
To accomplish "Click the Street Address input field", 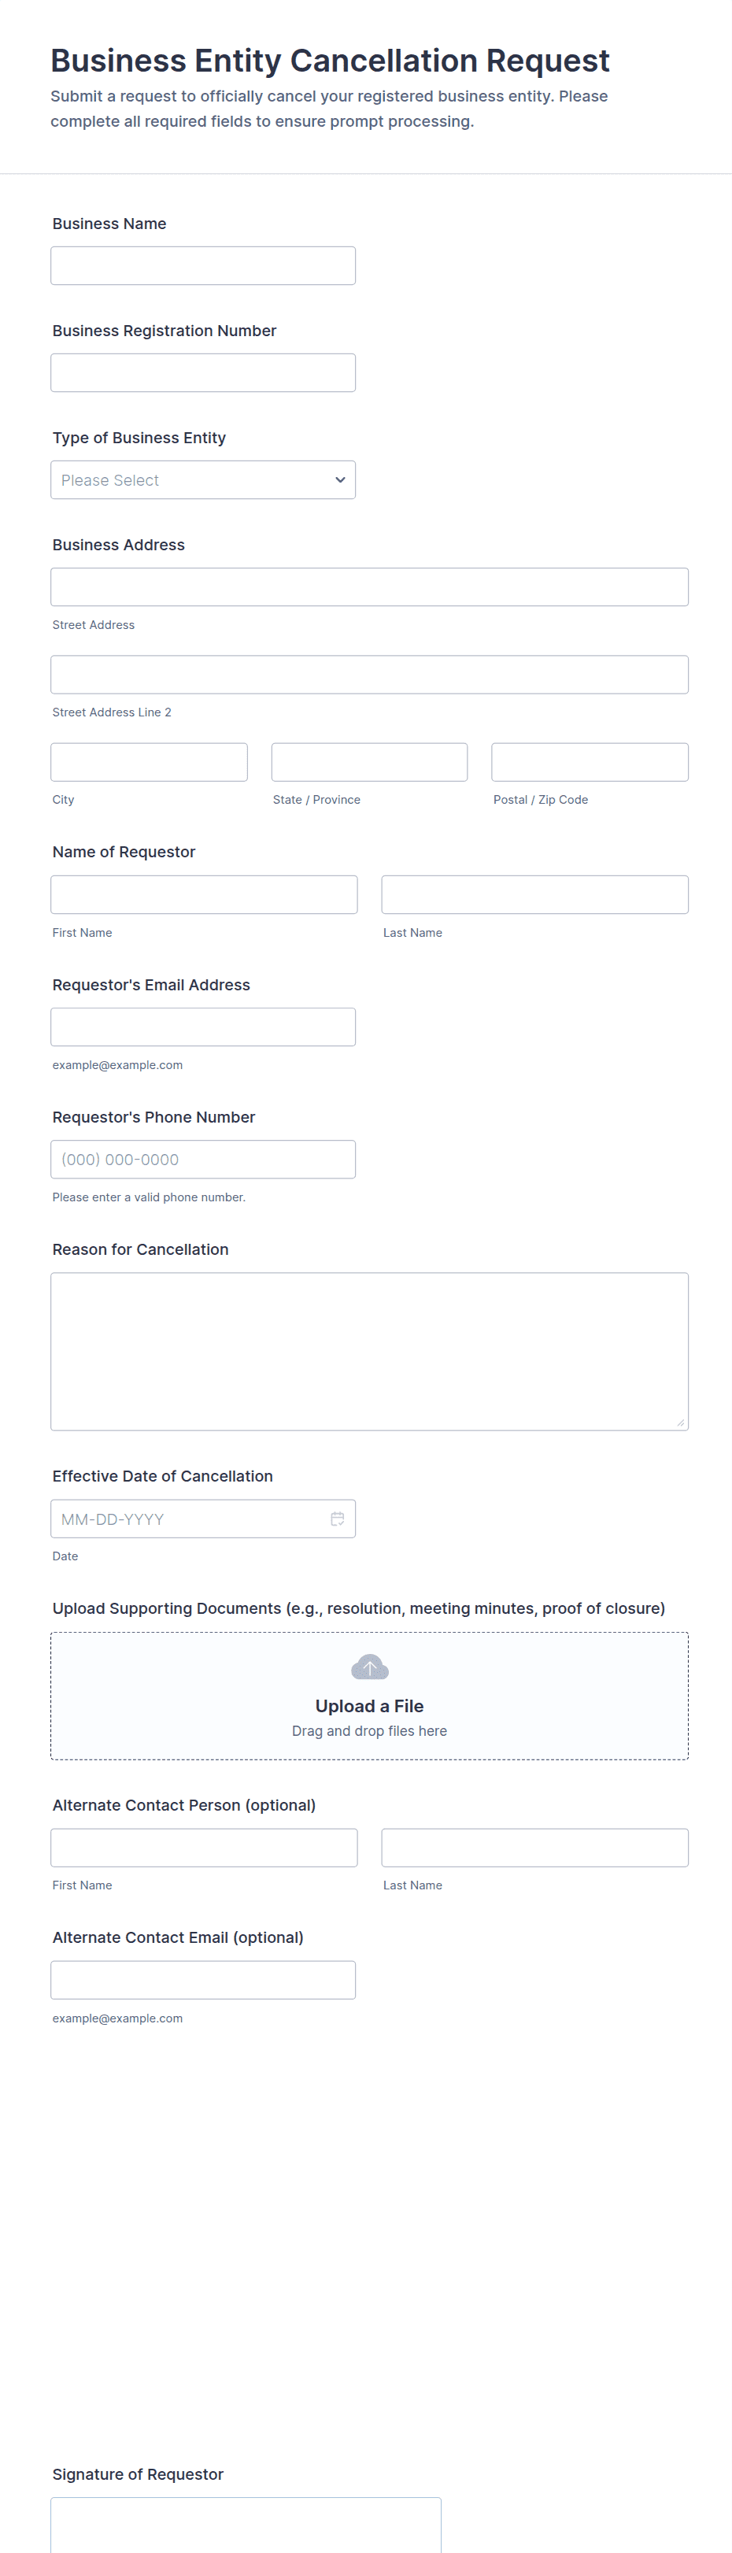I will click(369, 586).
